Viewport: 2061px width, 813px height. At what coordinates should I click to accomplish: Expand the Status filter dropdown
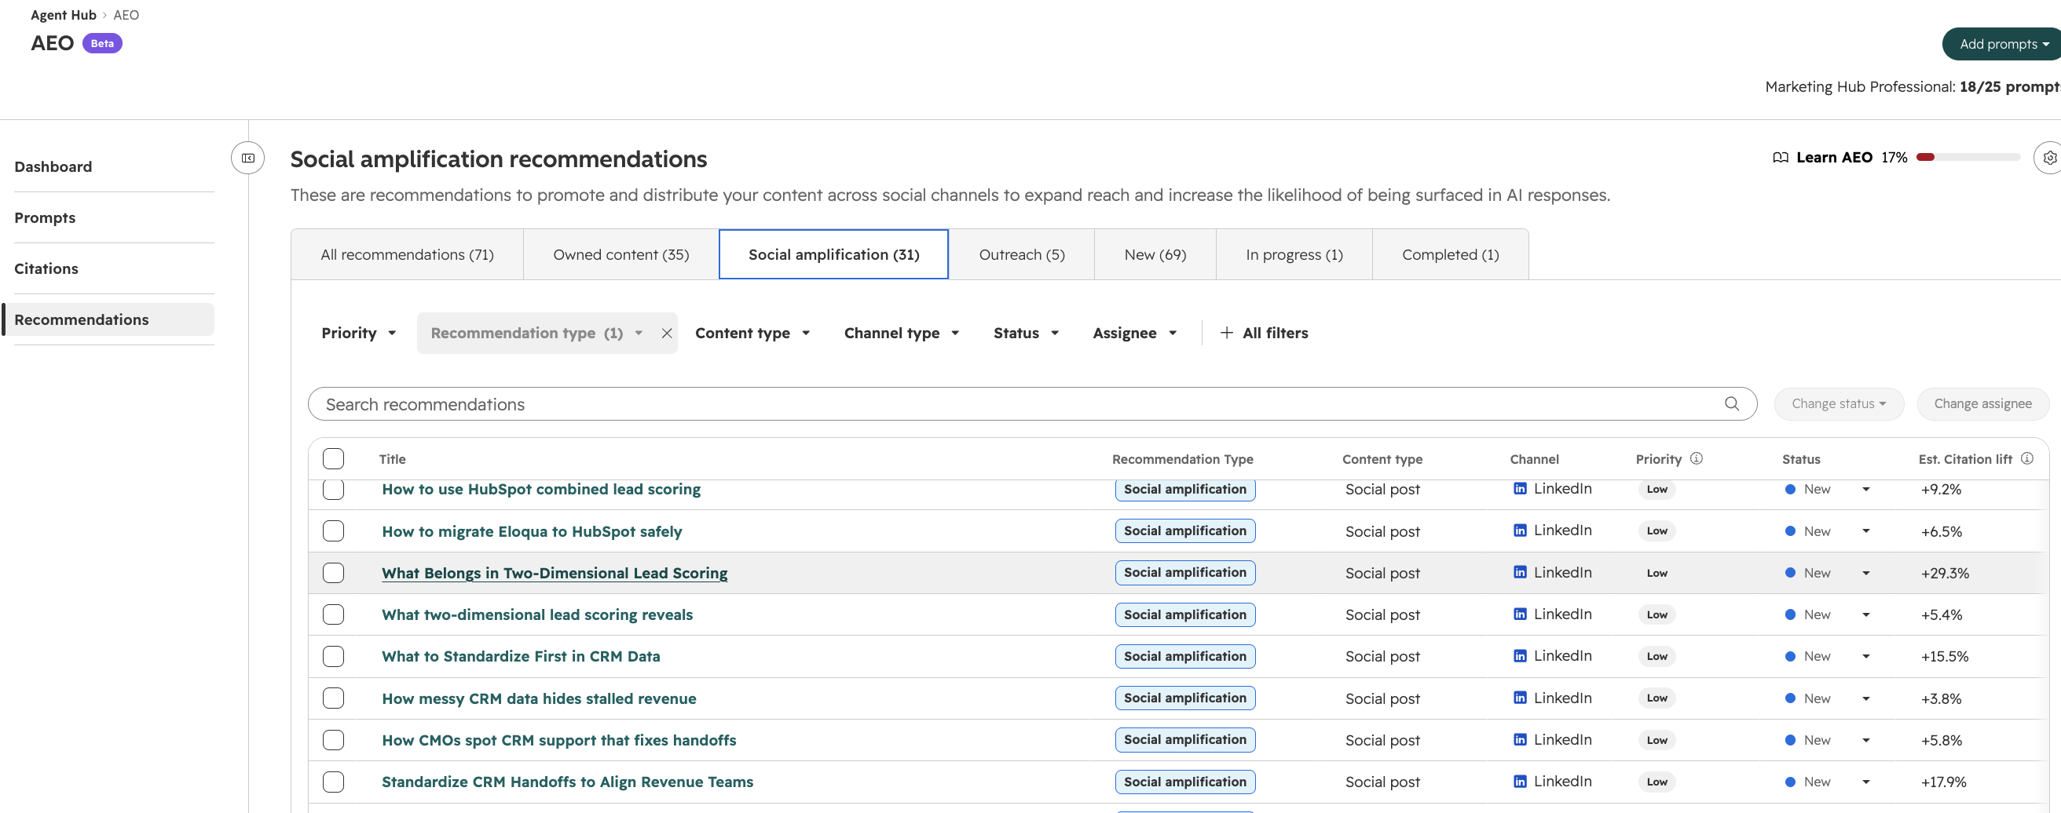[x=1026, y=334]
